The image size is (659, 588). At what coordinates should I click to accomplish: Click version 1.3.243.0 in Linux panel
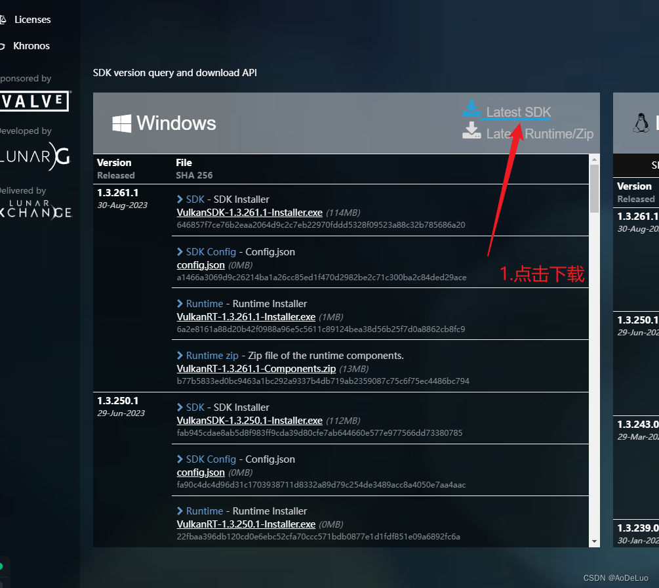[x=638, y=425]
